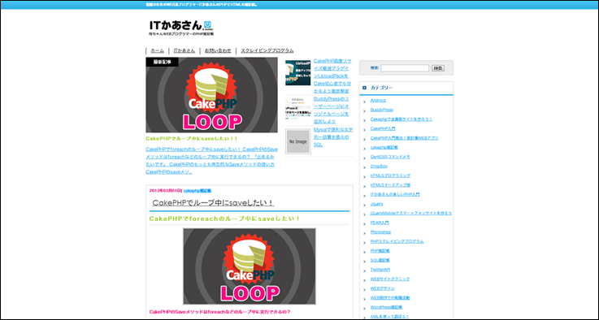The width and height of the screenshot is (599, 320).
Task: Open the WEBサイトテクニック category
Action: 390,279
